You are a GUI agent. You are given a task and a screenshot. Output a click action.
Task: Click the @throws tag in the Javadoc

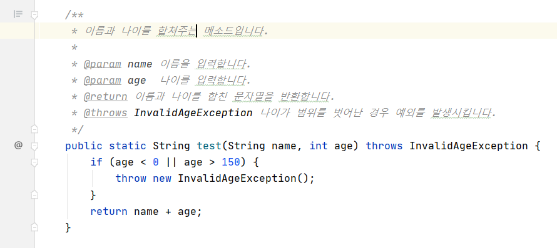tap(106, 113)
